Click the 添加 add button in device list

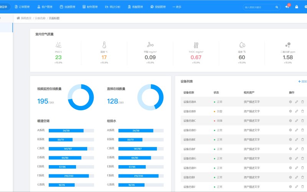click(x=303, y=81)
